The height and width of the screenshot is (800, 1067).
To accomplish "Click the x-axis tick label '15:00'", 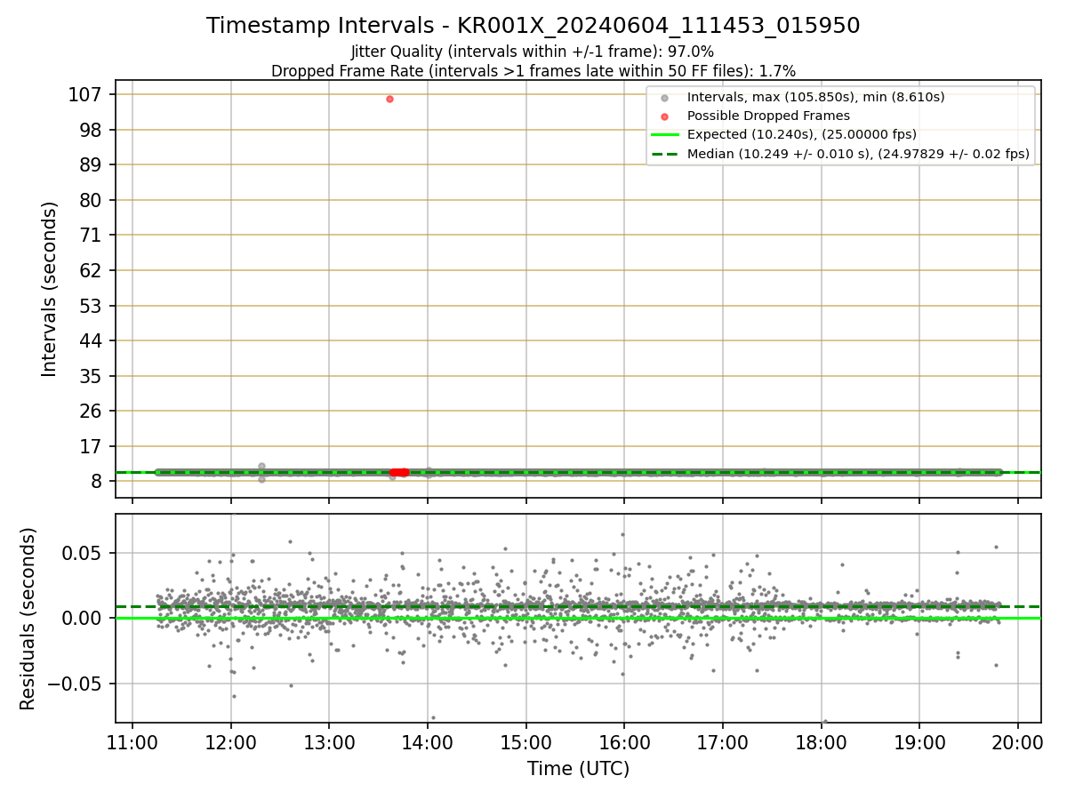I will pyautogui.click(x=525, y=743).
